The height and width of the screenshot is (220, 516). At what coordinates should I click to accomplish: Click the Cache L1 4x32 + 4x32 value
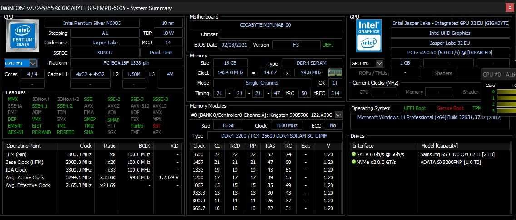click(x=90, y=74)
